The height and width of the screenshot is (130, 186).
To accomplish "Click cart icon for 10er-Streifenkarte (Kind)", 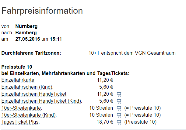I will click(119, 115).
